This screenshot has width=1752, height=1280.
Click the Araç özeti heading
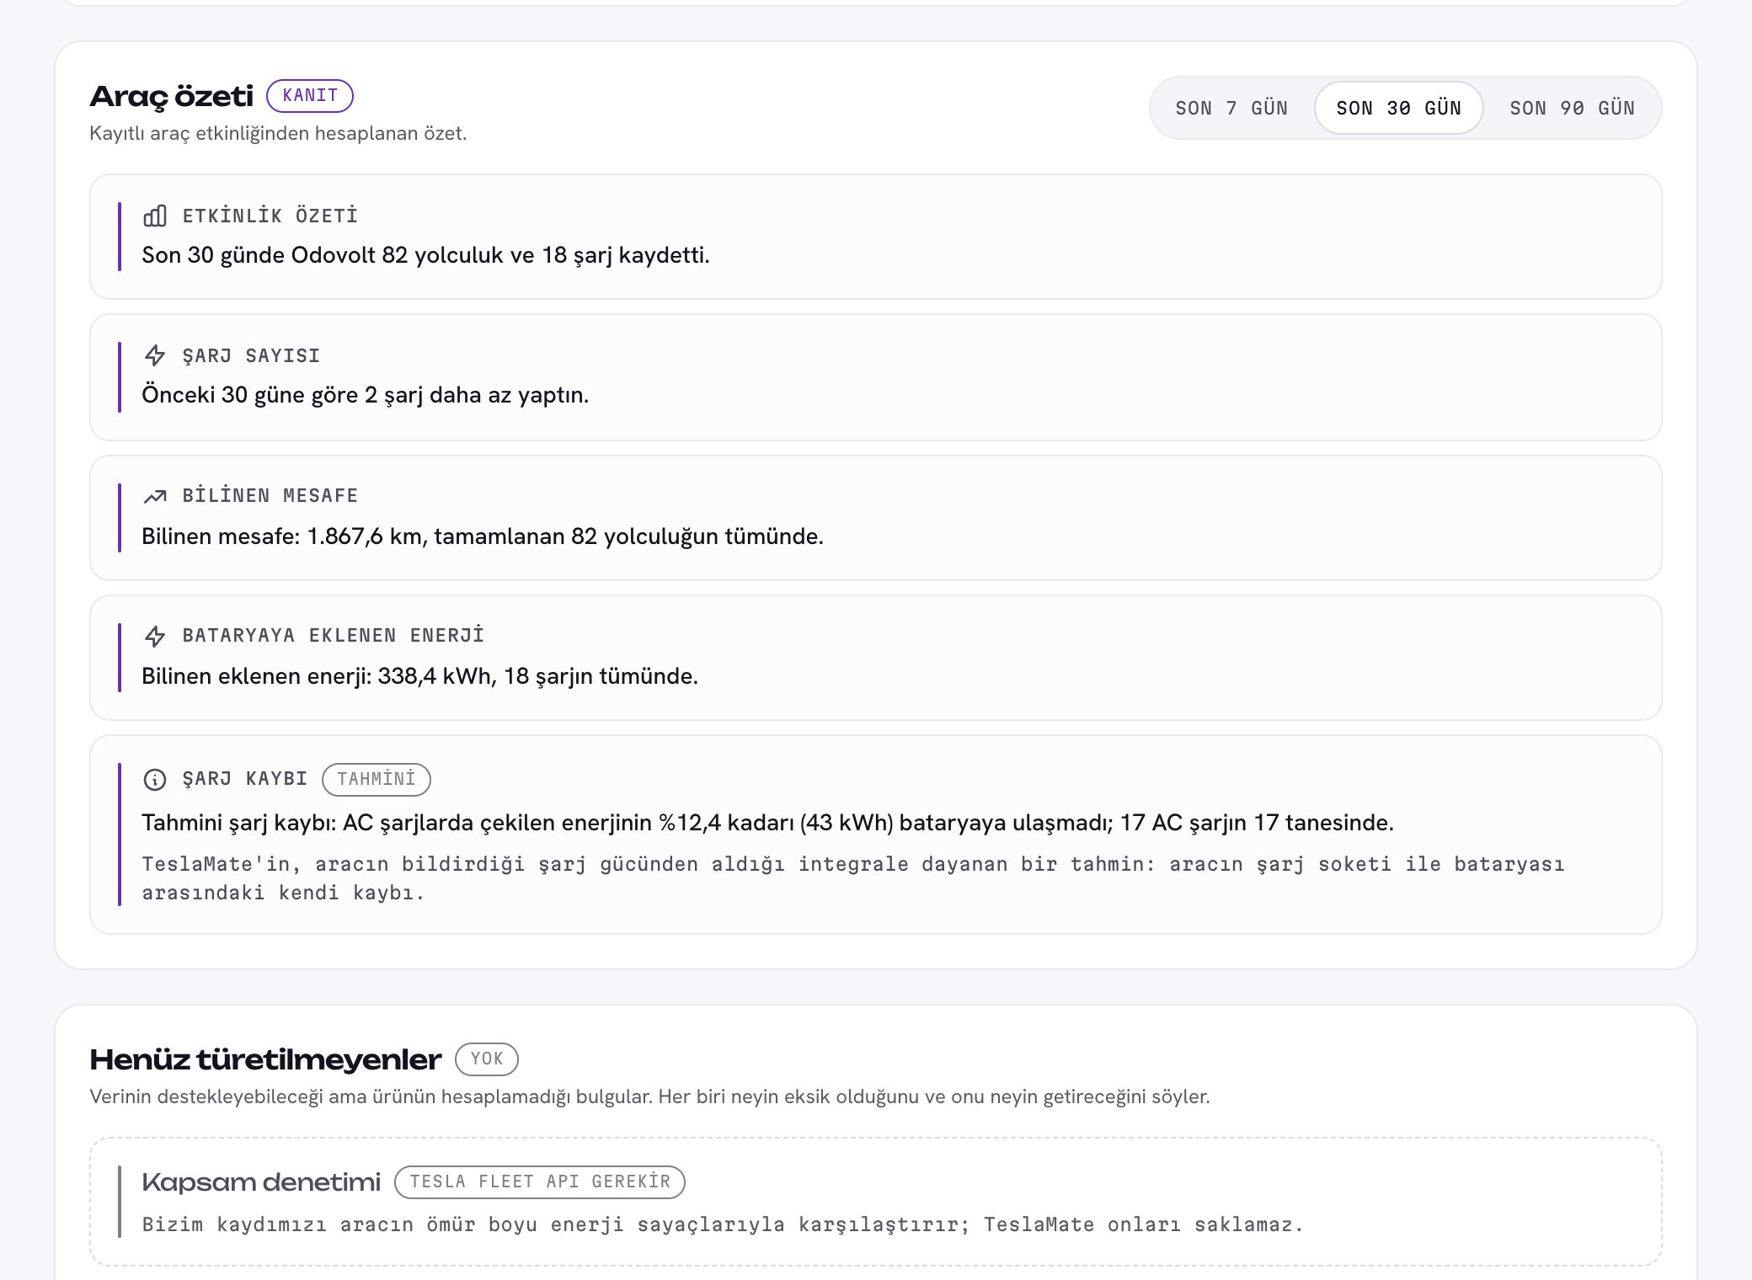[171, 96]
